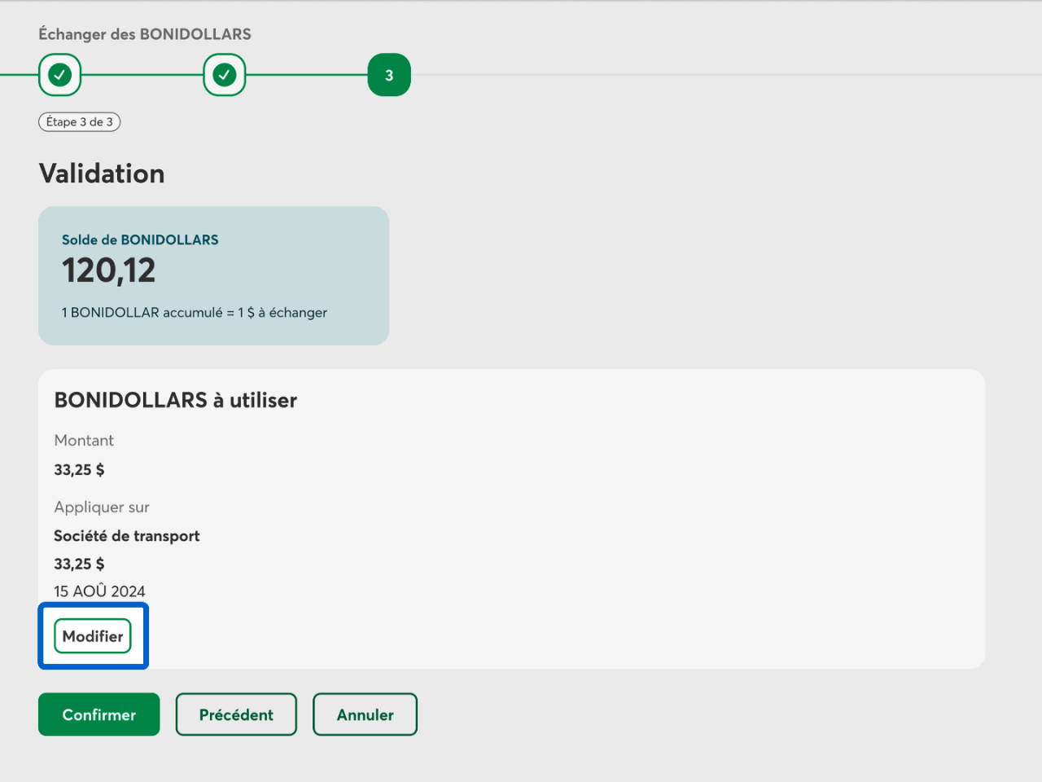Image resolution: width=1042 pixels, height=782 pixels.
Task: Select the step 3 indicator
Action: 389,75
